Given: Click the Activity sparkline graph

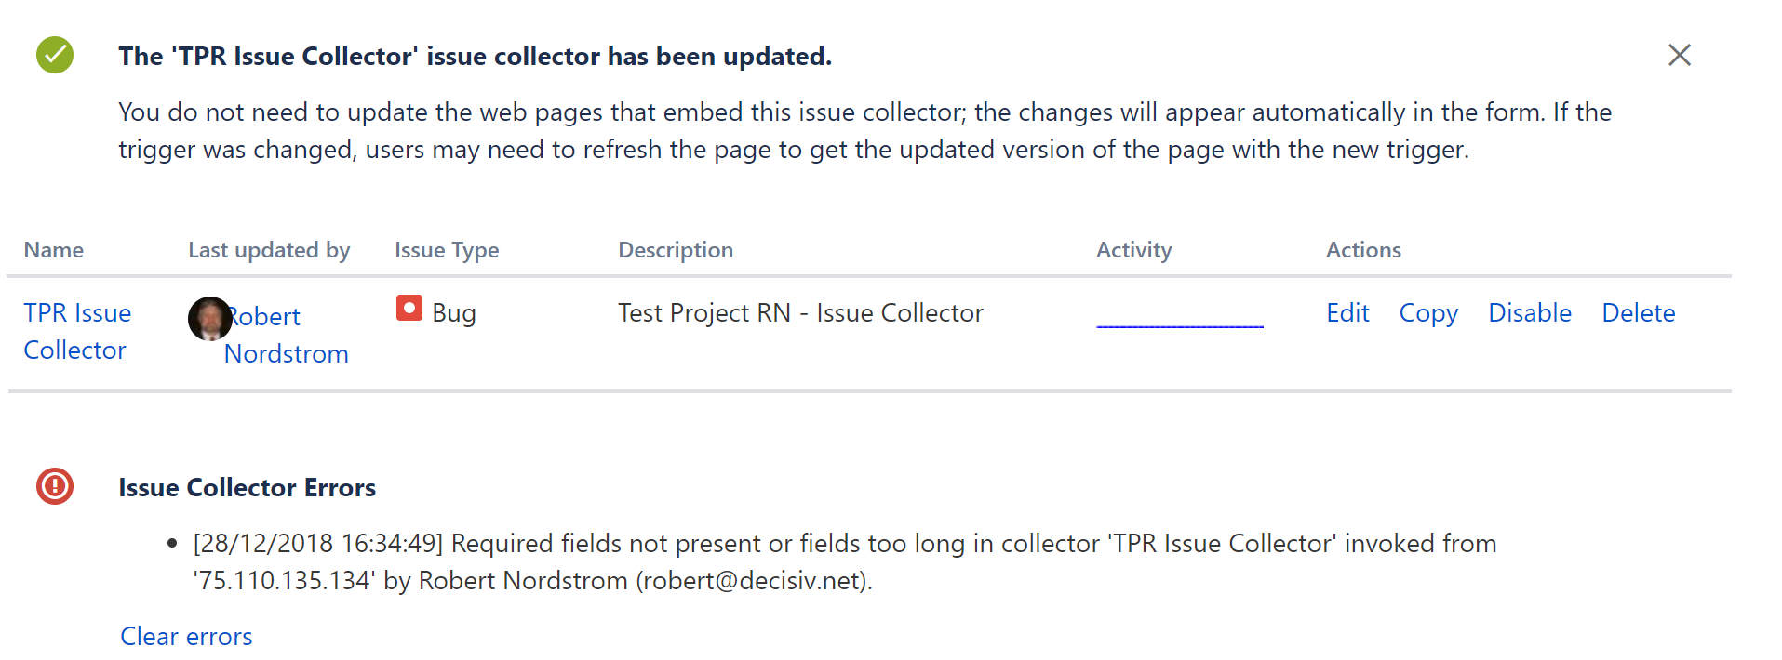Looking at the screenshot, I should point(1180,321).
